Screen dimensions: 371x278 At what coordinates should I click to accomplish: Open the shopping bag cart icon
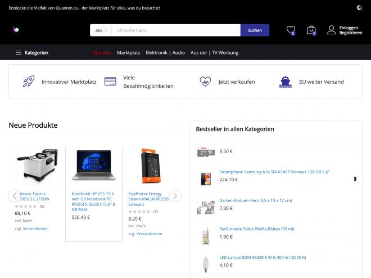pyautogui.click(x=311, y=30)
